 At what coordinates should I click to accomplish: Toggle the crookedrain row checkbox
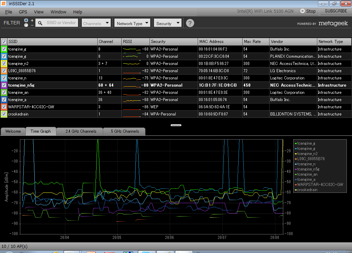[4, 114]
